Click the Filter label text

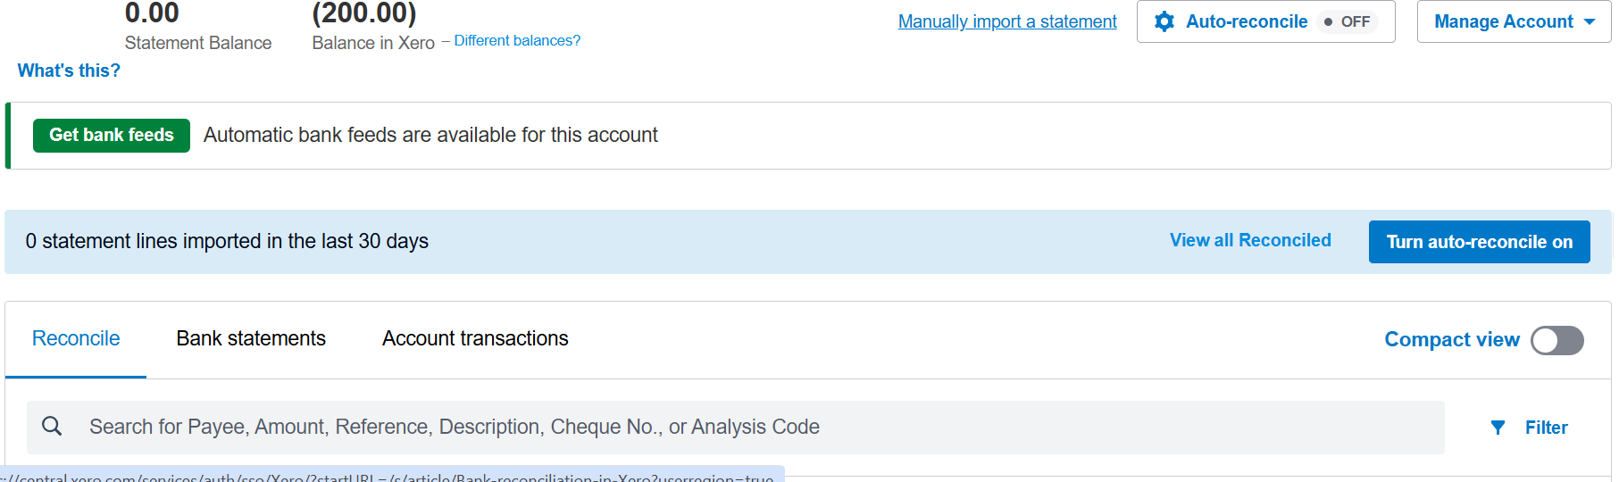pyautogui.click(x=1546, y=428)
